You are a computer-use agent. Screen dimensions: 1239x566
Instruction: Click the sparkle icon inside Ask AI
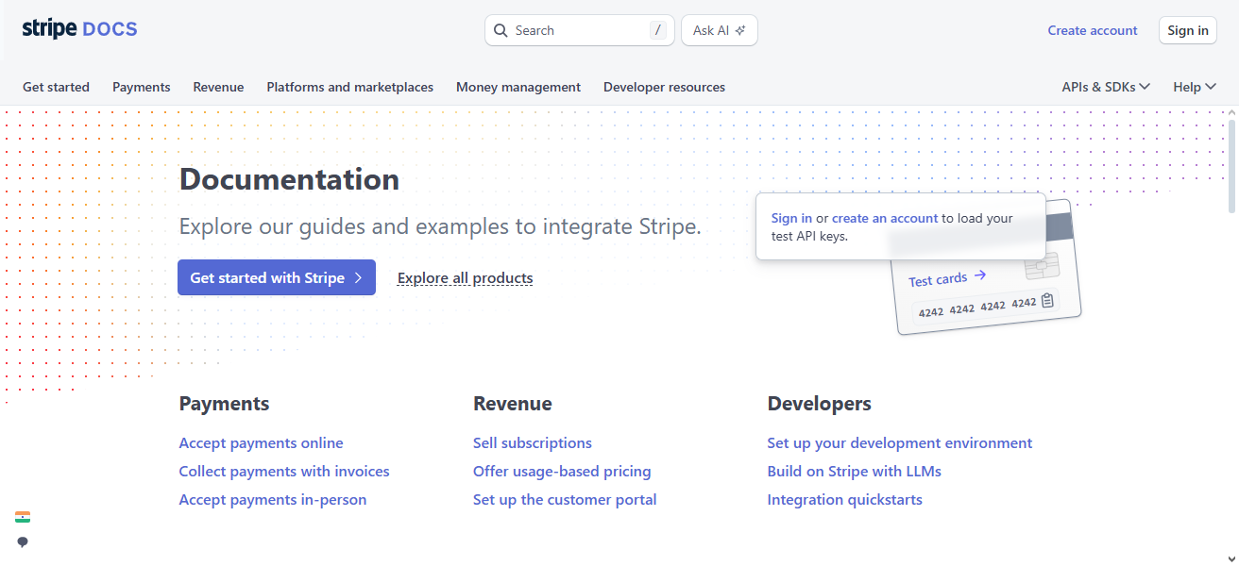[742, 29]
